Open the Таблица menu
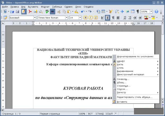 point(57,7)
